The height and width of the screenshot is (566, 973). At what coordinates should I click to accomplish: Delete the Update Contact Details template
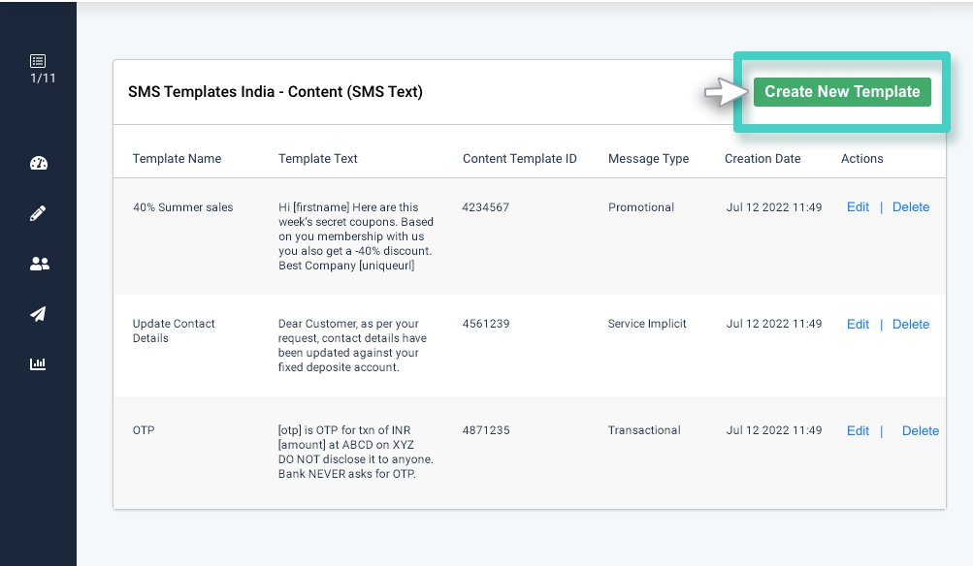point(910,324)
